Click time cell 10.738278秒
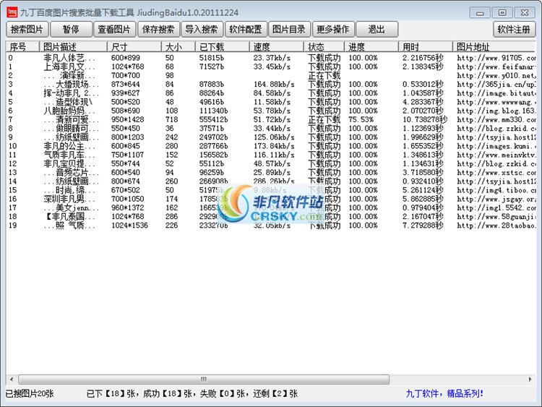The image size is (542, 407). coord(425,119)
